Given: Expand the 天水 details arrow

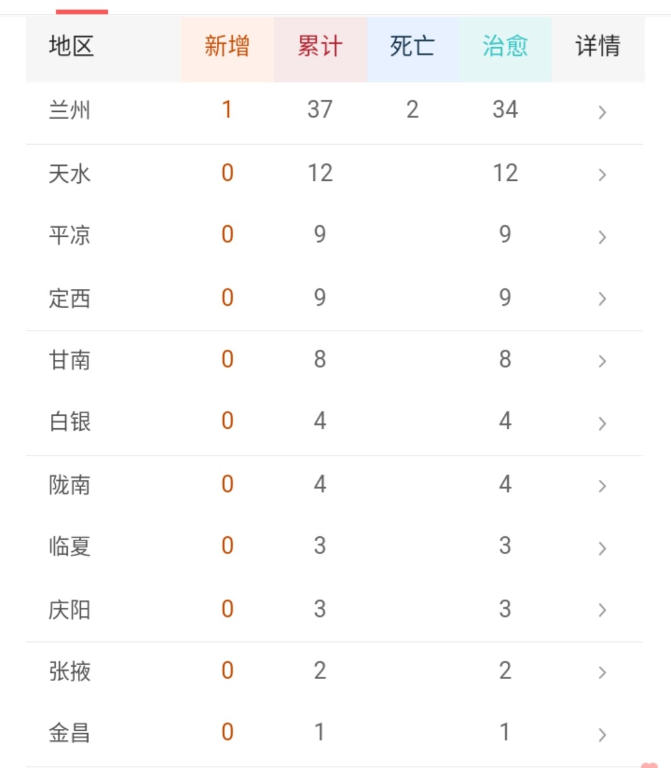Looking at the screenshot, I should [x=601, y=175].
